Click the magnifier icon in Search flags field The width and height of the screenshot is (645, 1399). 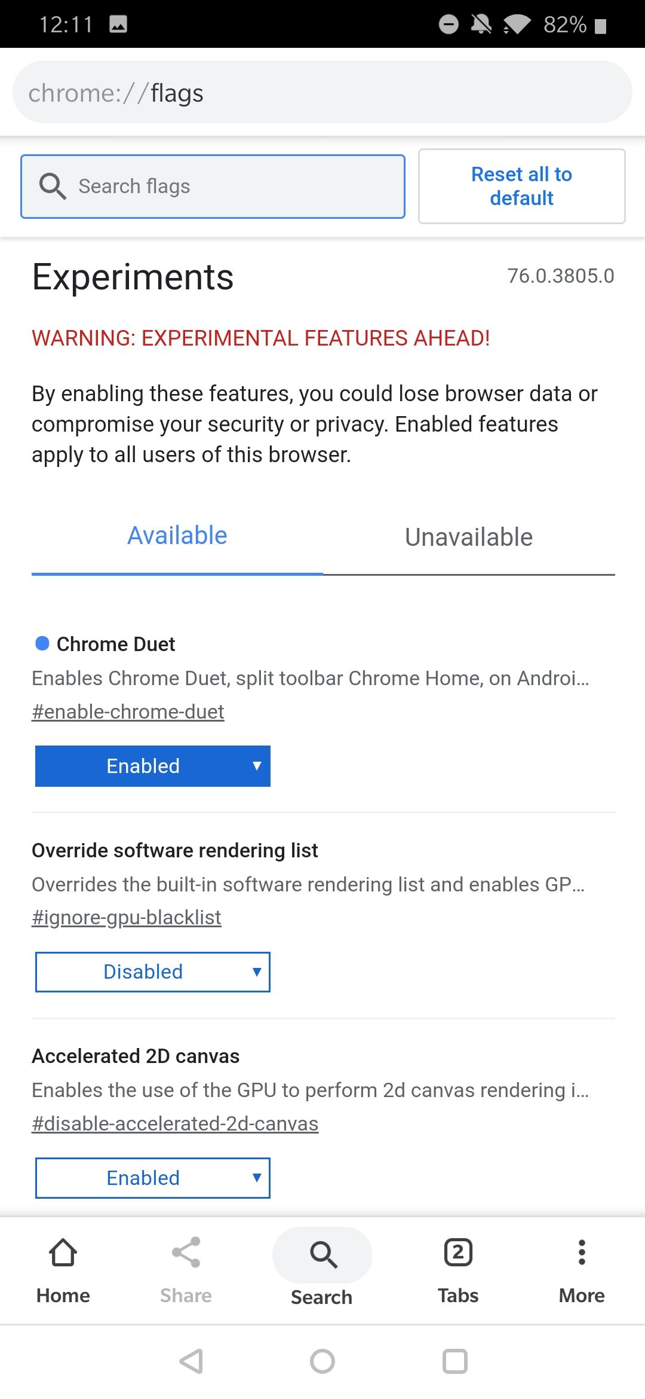pyautogui.click(x=53, y=186)
